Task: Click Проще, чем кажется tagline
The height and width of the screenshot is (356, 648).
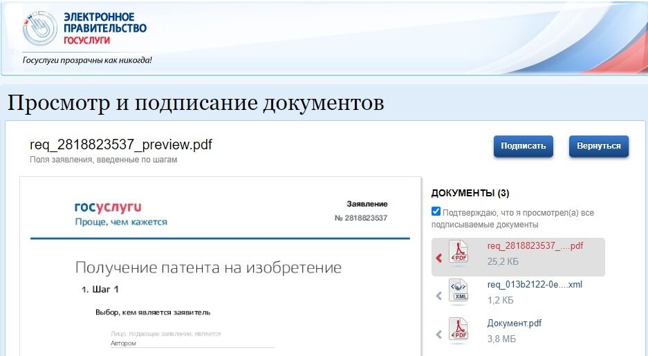Action: tap(121, 222)
